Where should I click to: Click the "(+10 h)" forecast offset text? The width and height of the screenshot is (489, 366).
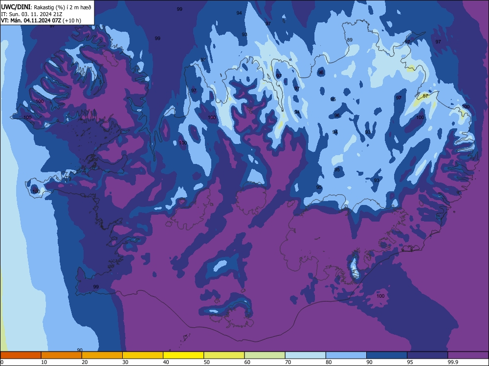pos(72,20)
